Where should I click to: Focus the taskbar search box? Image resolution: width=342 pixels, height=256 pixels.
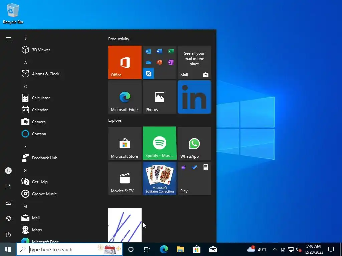(x=69, y=249)
